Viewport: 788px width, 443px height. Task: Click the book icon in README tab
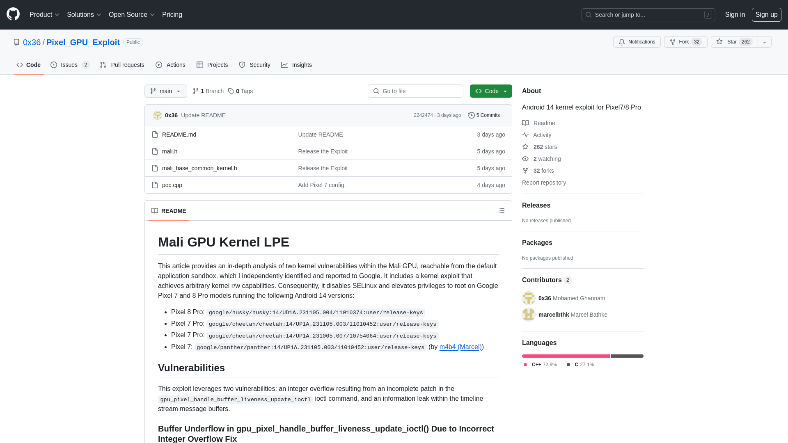(155, 211)
